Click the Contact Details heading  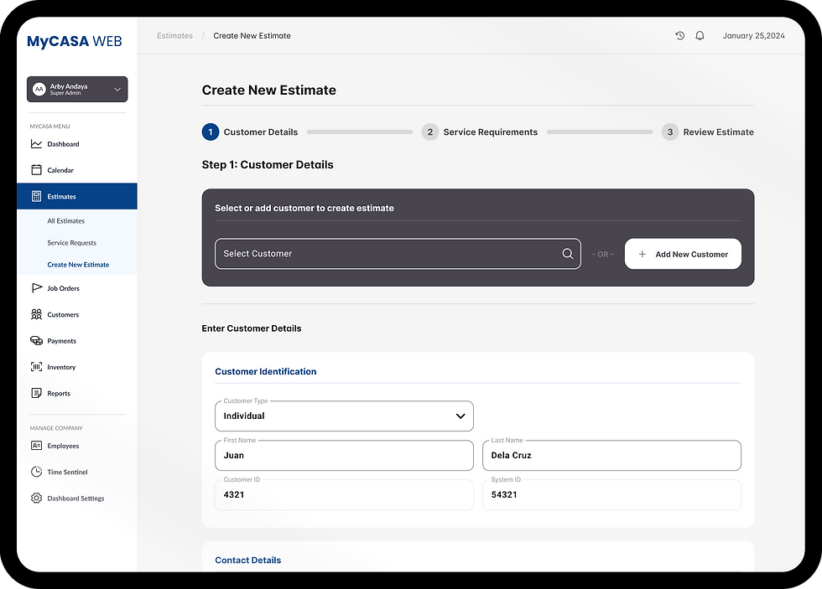[248, 560]
